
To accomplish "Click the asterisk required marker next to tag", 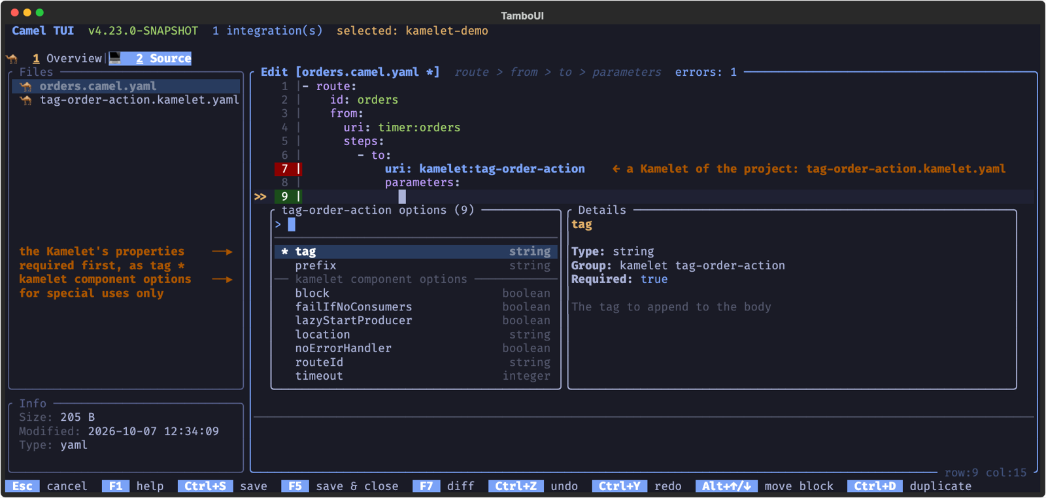I will [284, 252].
